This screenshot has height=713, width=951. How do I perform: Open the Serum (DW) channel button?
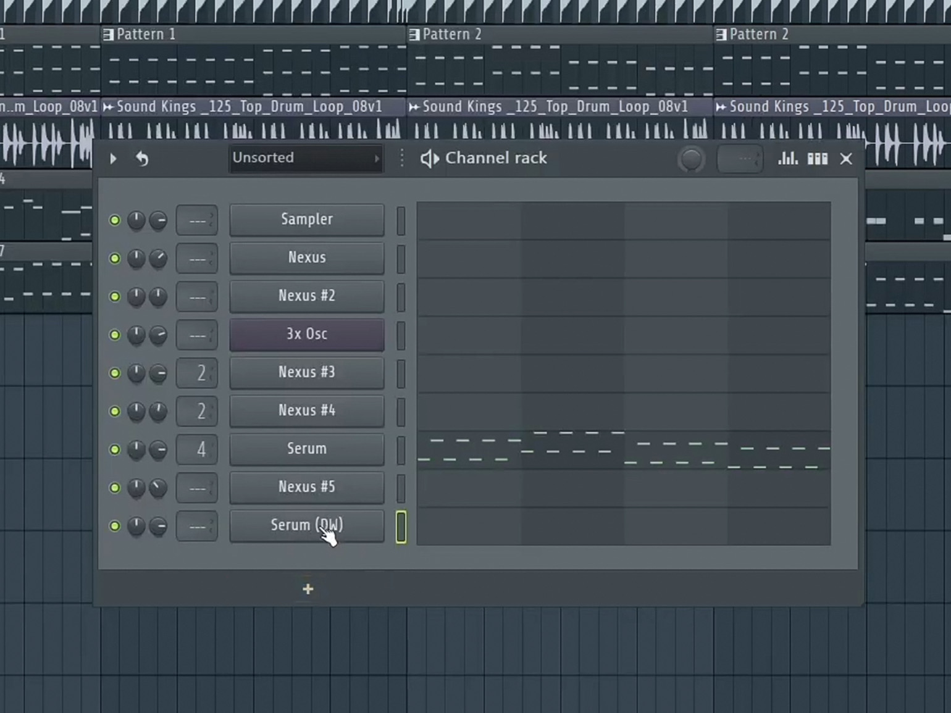(x=307, y=526)
